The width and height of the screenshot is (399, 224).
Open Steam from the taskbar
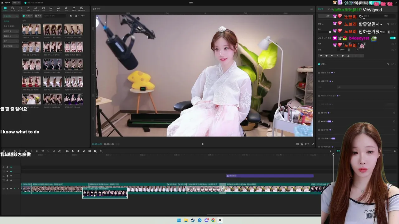[193, 220]
